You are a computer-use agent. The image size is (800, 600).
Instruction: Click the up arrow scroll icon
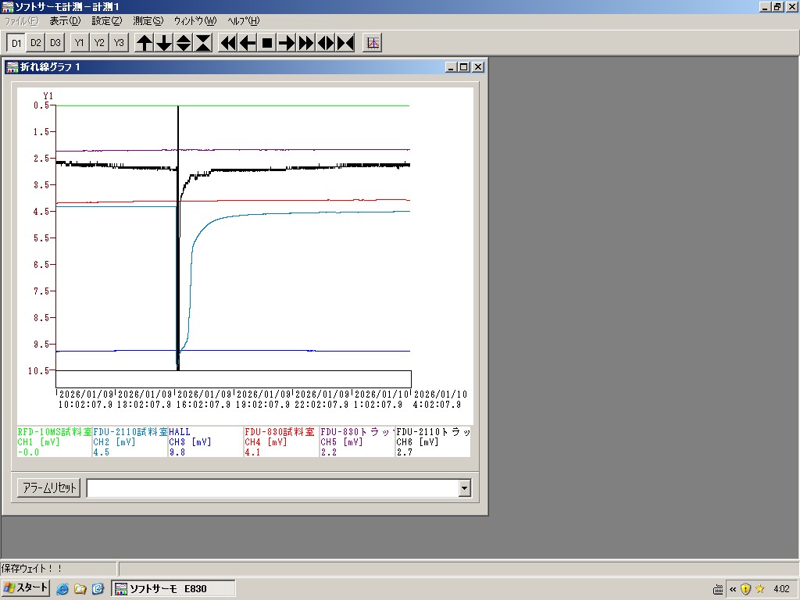145,43
